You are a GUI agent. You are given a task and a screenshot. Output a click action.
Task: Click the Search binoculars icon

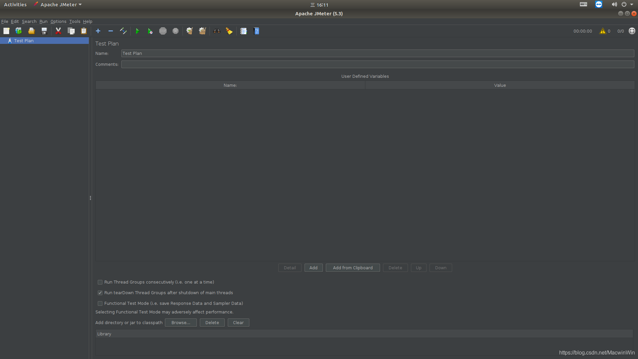(217, 31)
